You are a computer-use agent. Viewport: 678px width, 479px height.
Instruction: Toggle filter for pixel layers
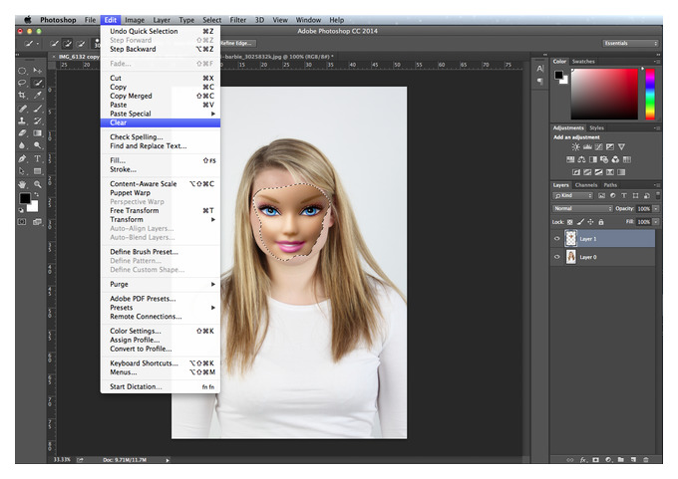click(x=601, y=196)
